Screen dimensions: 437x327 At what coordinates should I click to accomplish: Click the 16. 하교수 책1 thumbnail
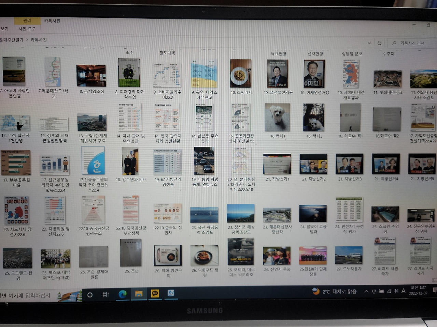(x=350, y=118)
